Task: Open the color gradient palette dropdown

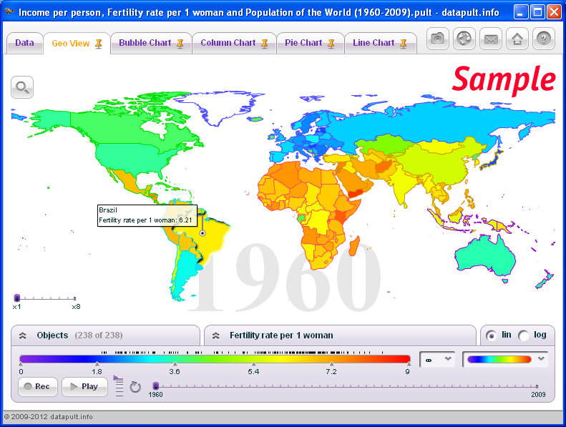Action: tap(505, 359)
